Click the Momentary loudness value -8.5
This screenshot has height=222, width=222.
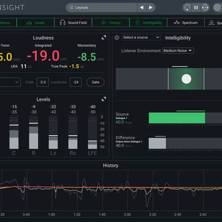[87, 57]
